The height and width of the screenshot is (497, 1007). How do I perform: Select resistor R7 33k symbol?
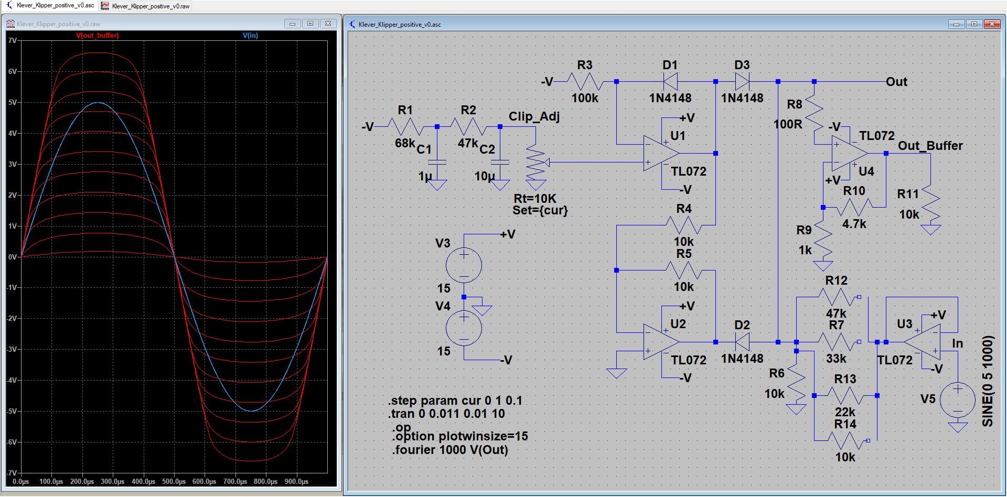[837, 342]
